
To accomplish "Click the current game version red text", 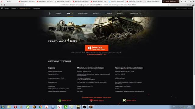I will tap(97, 54).
